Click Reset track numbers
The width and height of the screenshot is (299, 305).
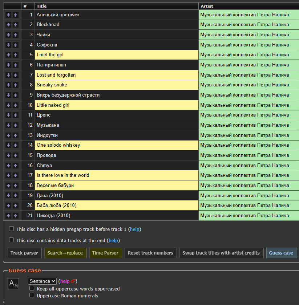151,253
